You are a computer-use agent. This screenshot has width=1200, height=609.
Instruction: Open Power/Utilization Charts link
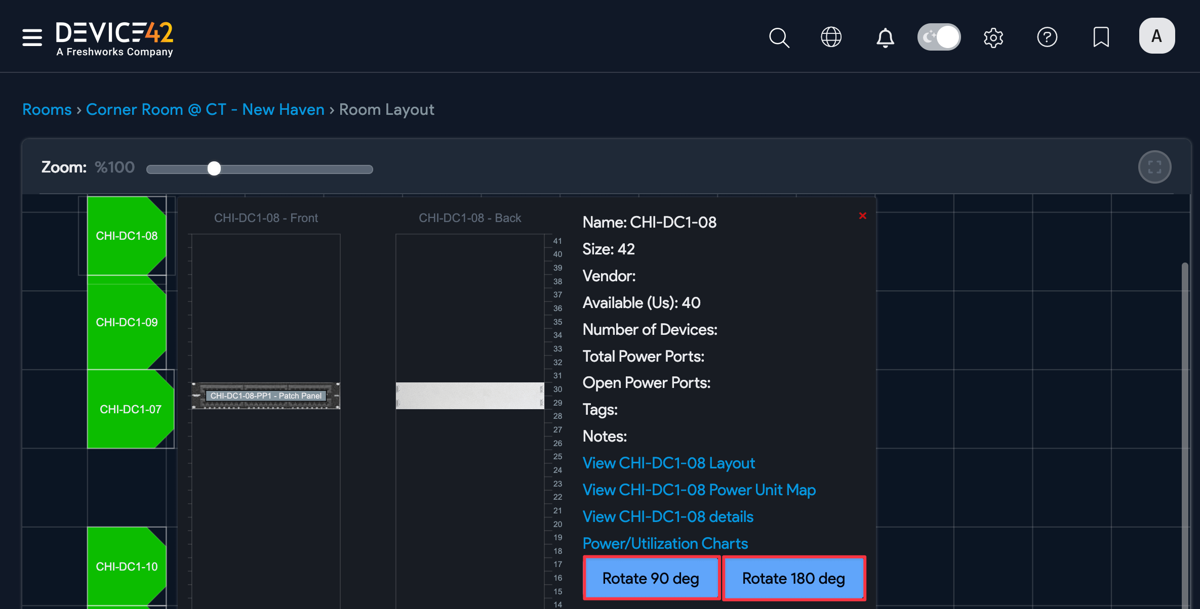pos(665,543)
